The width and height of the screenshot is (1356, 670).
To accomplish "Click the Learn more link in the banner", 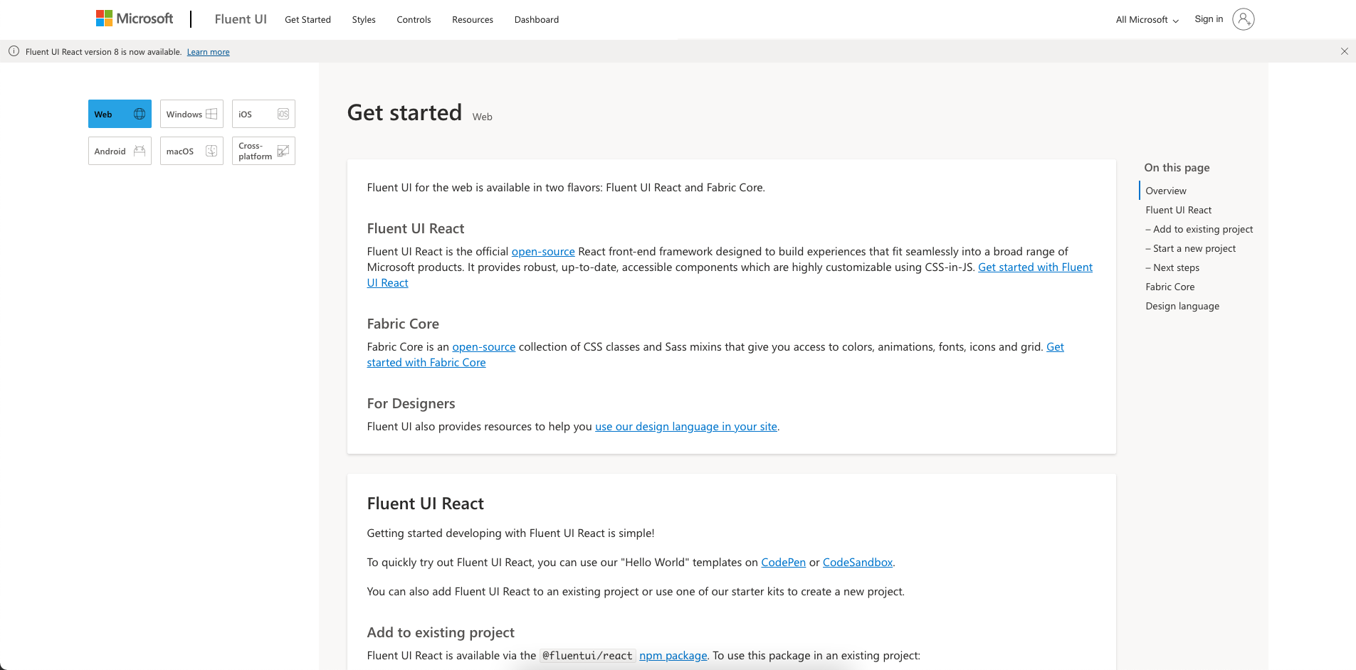I will coord(208,51).
